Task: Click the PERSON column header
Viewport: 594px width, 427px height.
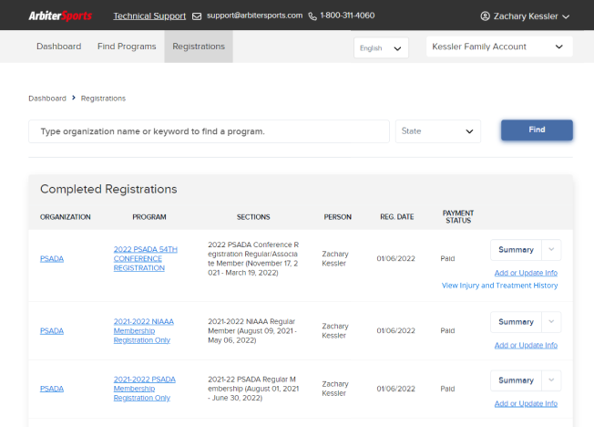Action: pos(337,217)
